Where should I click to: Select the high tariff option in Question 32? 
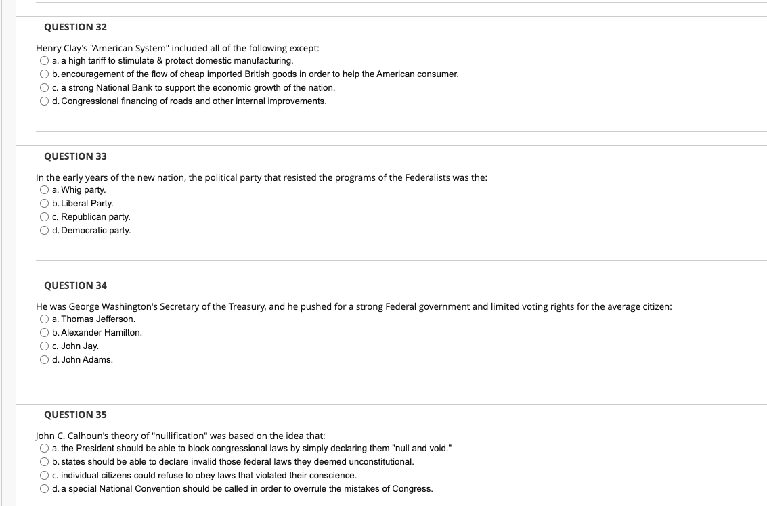point(44,61)
